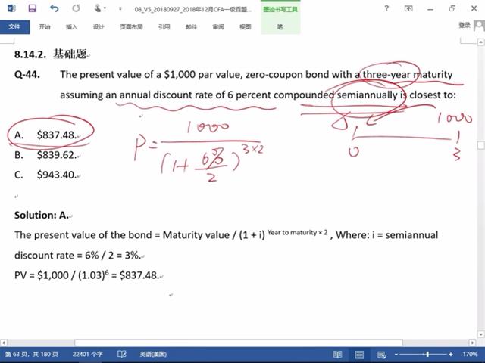Click 登录 to sign in

click(465, 25)
